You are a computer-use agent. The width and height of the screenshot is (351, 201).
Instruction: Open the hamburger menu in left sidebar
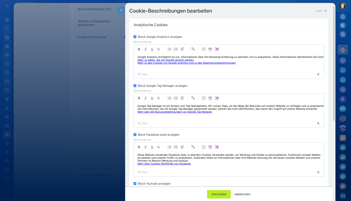7,6
